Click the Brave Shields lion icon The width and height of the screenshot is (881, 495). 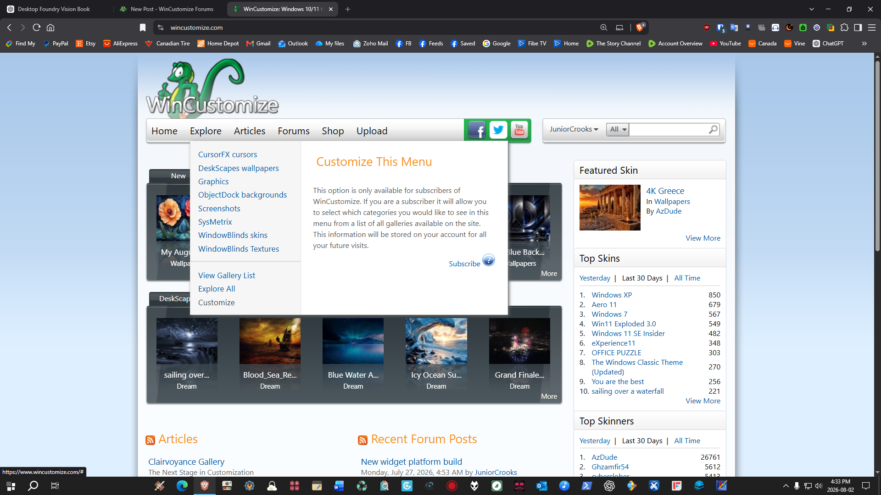(x=640, y=27)
